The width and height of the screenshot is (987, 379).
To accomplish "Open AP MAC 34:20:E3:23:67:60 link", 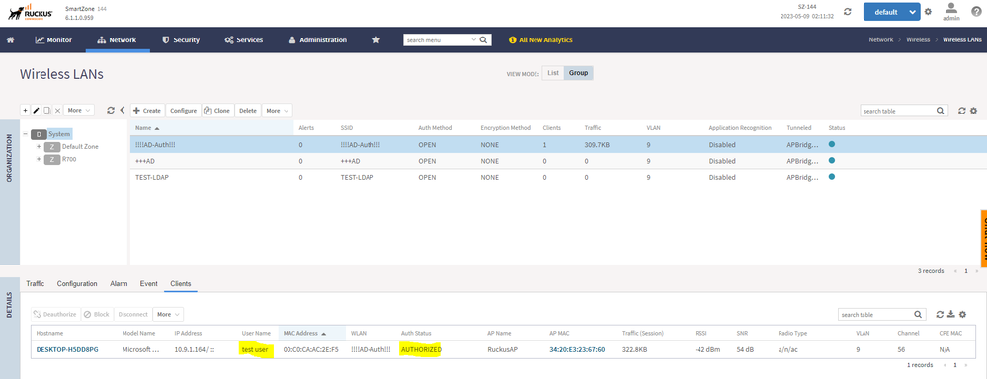I will pyautogui.click(x=577, y=349).
